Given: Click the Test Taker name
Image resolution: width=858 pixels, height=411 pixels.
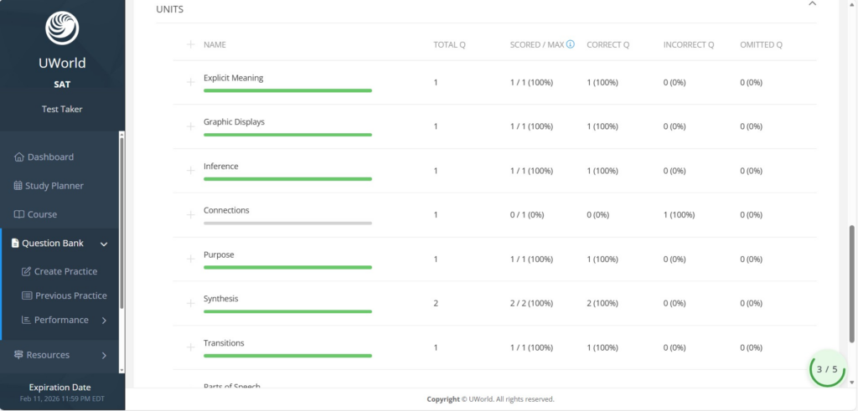Looking at the screenshot, I should click(x=62, y=110).
